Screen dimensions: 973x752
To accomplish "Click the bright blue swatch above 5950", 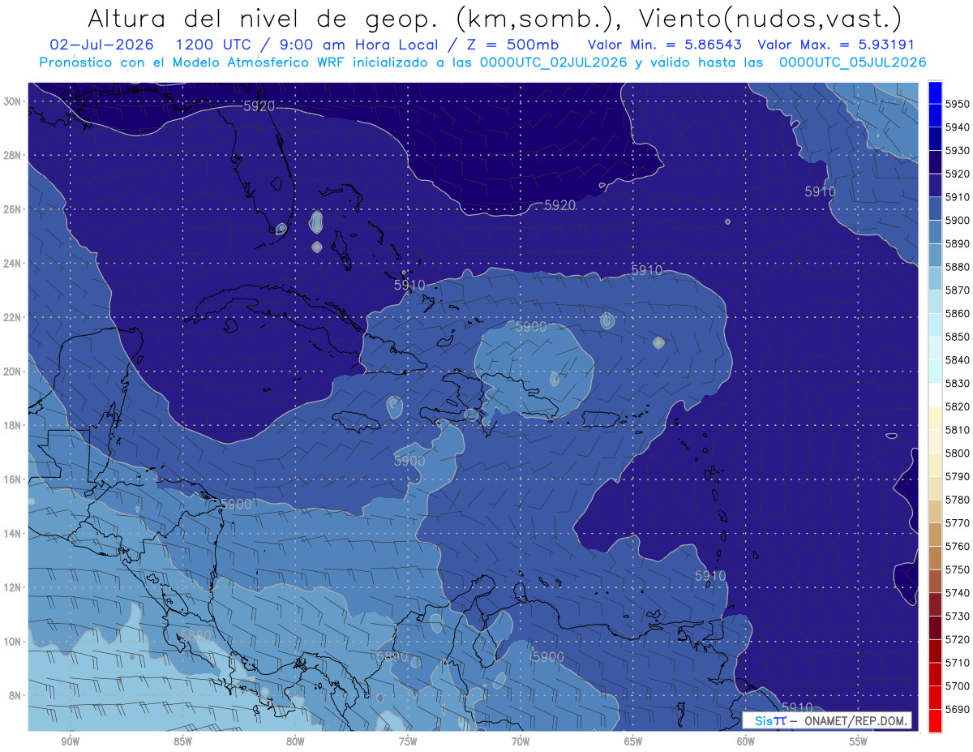I will tap(935, 92).
